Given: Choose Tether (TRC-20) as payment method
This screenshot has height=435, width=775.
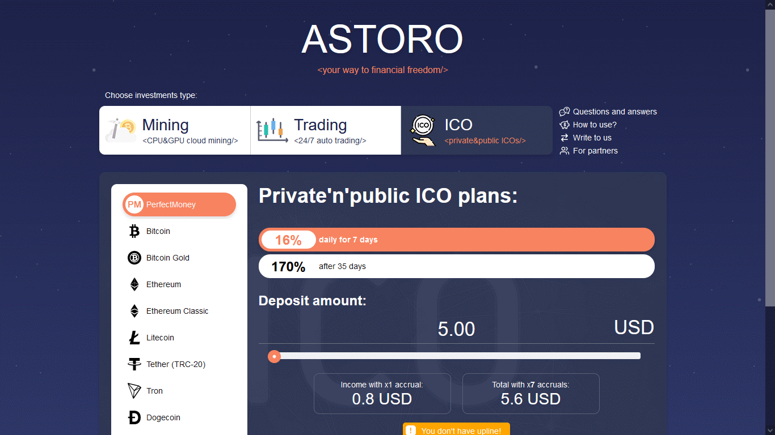Looking at the screenshot, I should pyautogui.click(x=179, y=364).
